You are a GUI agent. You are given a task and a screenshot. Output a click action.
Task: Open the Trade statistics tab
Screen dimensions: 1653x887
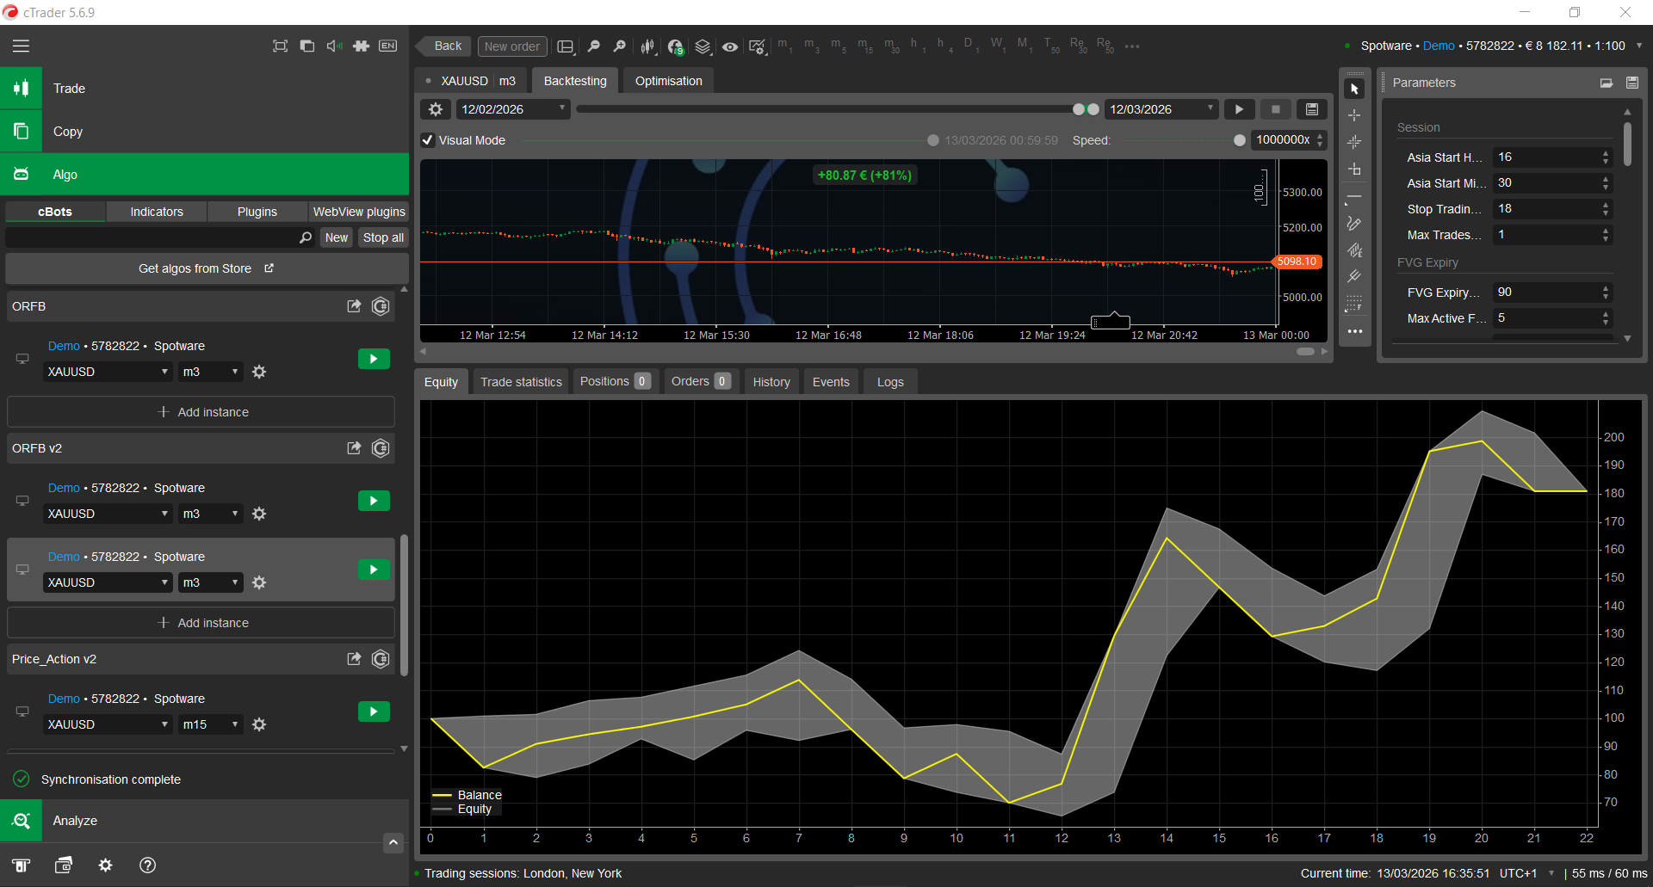pyautogui.click(x=521, y=382)
